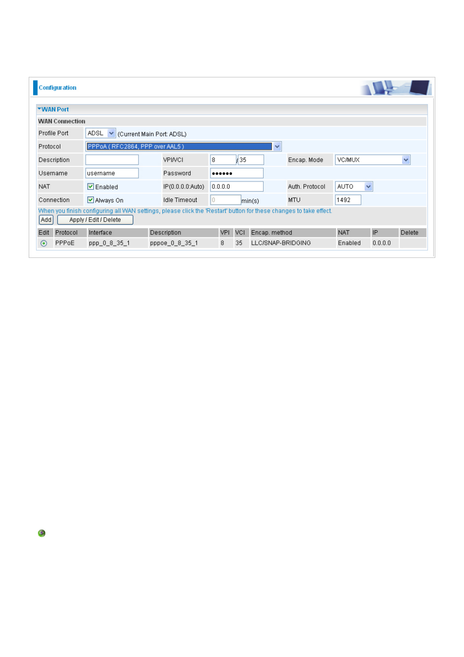Toggle the NAT Enabled checkbox
Viewport: 464px width, 657px height.
click(90, 186)
